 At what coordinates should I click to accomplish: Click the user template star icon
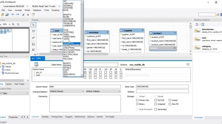click(197, 39)
